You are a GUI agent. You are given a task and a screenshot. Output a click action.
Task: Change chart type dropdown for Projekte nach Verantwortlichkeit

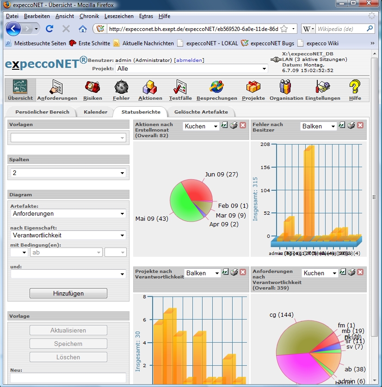(x=202, y=273)
